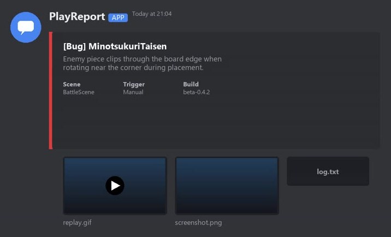Image resolution: width=391 pixels, height=237 pixels.
Task: Click the 'Scene' field label
Action: [x=72, y=84]
